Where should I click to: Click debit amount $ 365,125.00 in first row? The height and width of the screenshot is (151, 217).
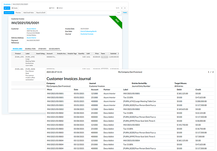(x=182, y=94)
